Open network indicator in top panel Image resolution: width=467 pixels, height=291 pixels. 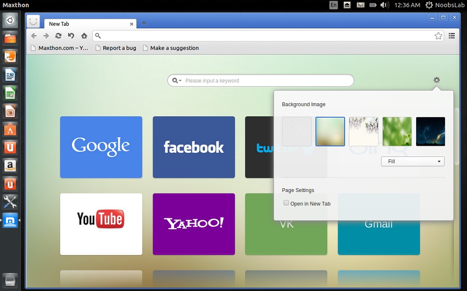pyautogui.click(x=347, y=5)
